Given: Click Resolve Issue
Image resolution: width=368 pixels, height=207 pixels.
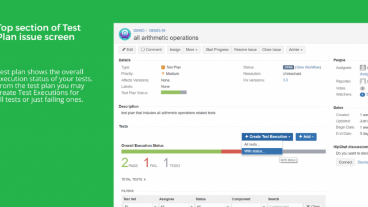Looking at the screenshot, I should coord(245,50).
